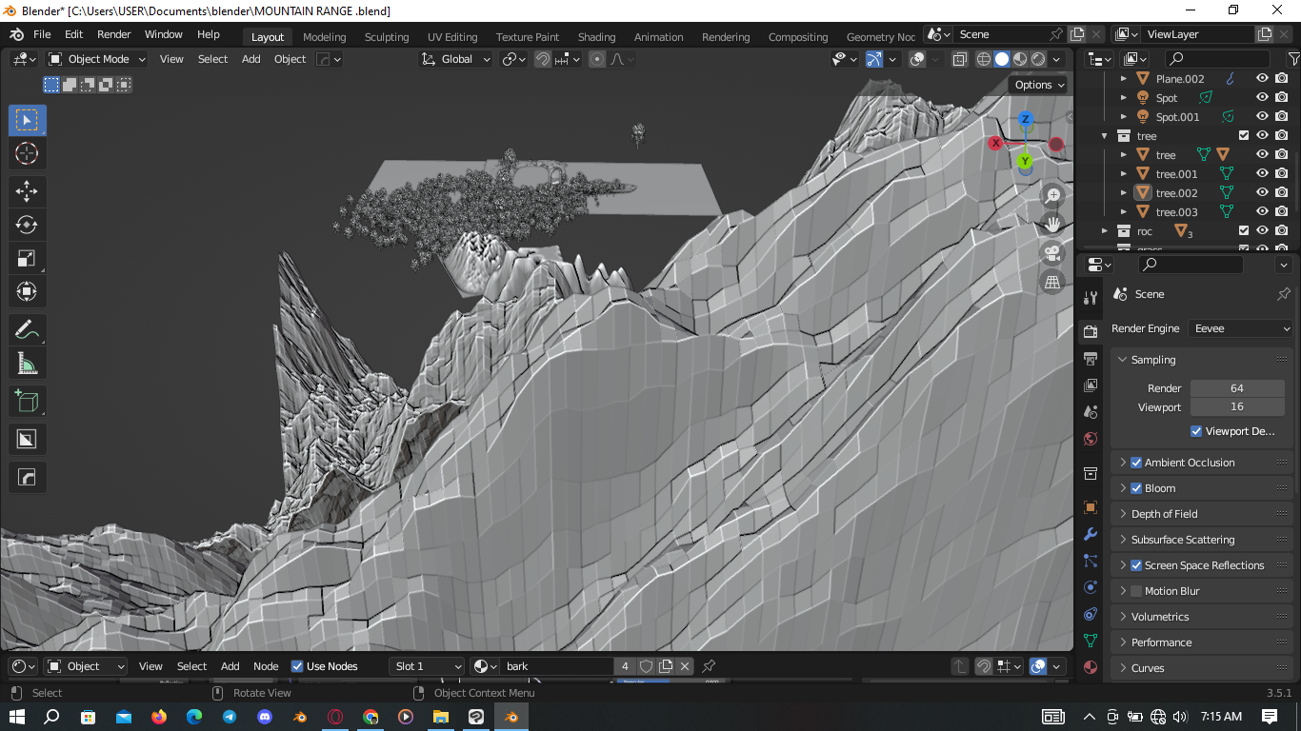The image size is (1301, 731).
Task: Open the World properties tab
Action: coord(1091,439)
